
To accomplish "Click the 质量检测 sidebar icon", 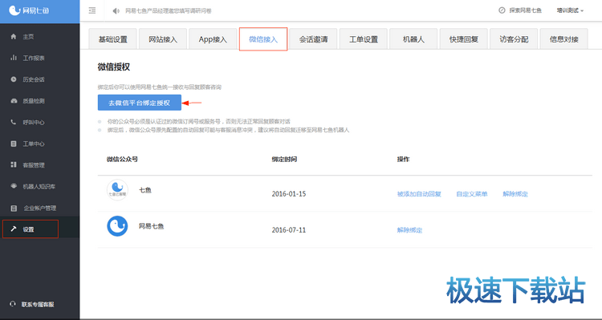I will pyautogui.click(x=14, y=100).
